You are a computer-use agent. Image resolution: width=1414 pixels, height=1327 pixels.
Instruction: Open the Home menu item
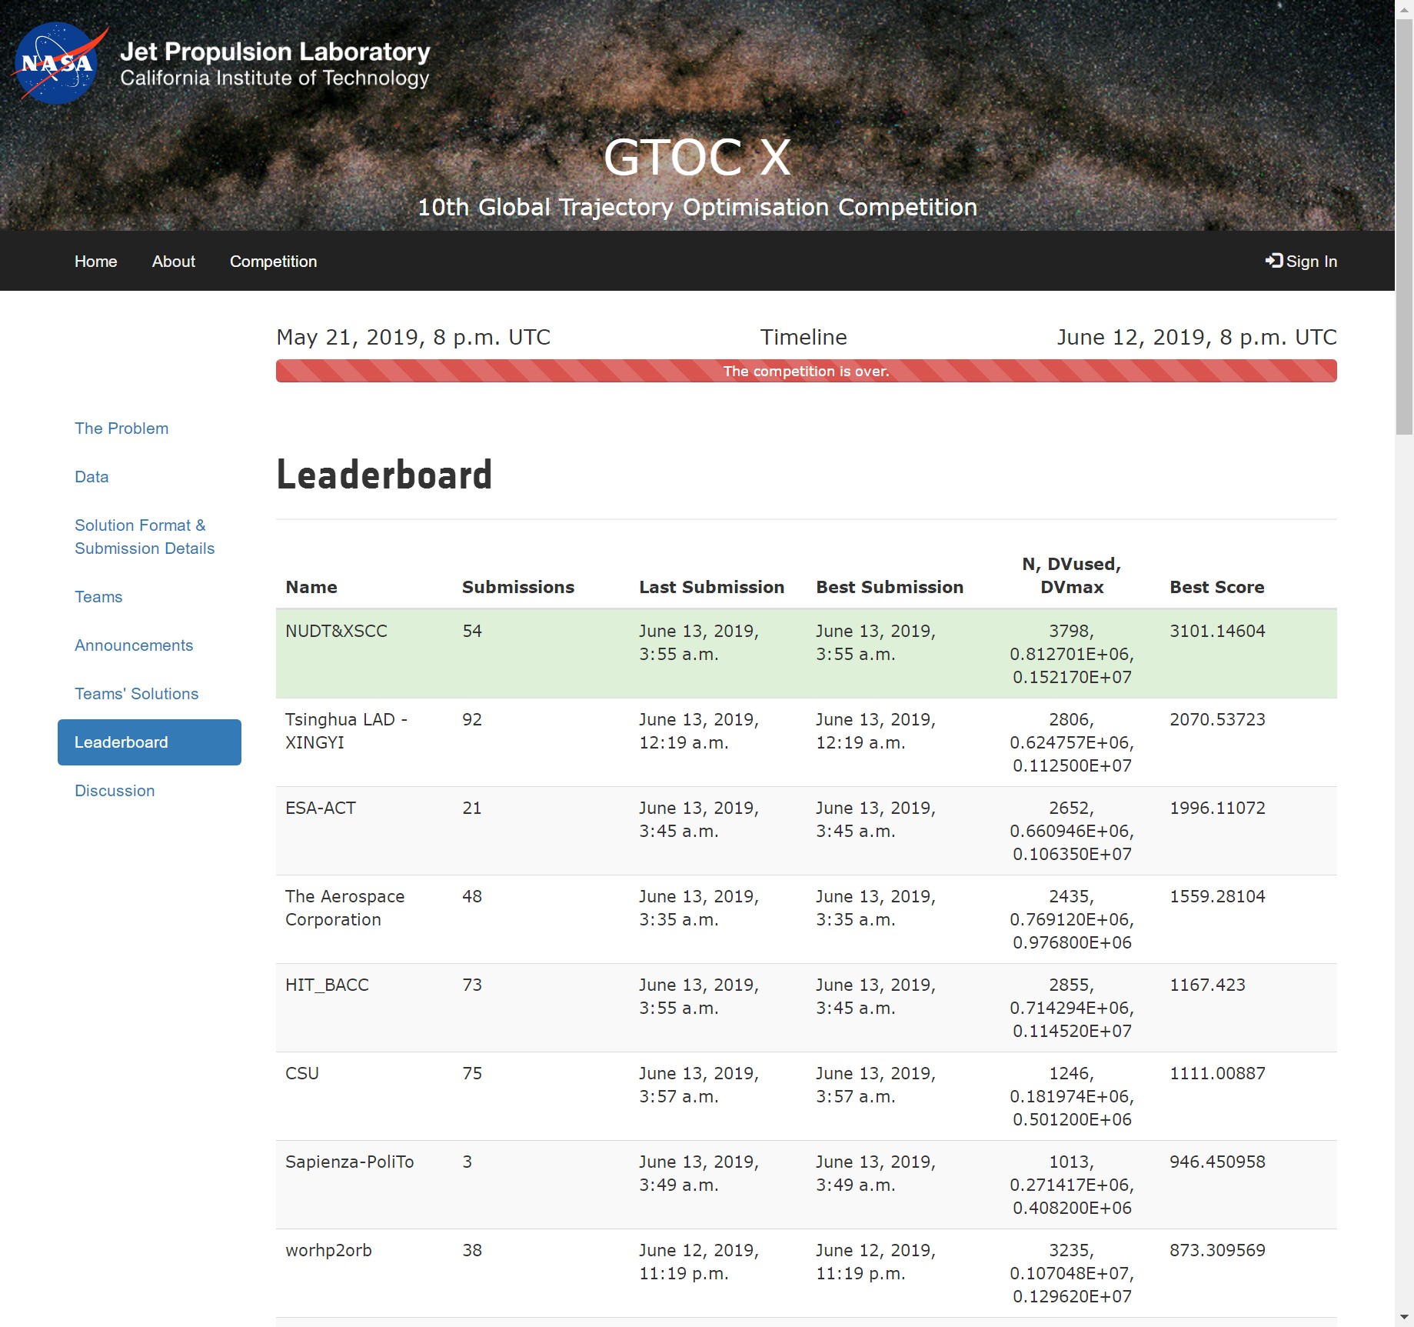tap(96, 262)
